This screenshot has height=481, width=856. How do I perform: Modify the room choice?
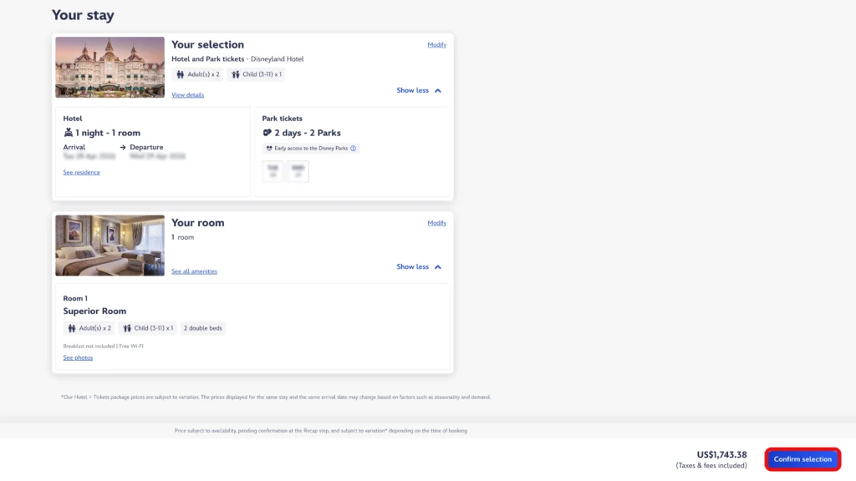[x=436, y=223]
